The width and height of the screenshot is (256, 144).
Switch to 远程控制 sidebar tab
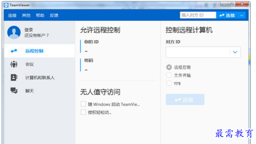(39, 51)
